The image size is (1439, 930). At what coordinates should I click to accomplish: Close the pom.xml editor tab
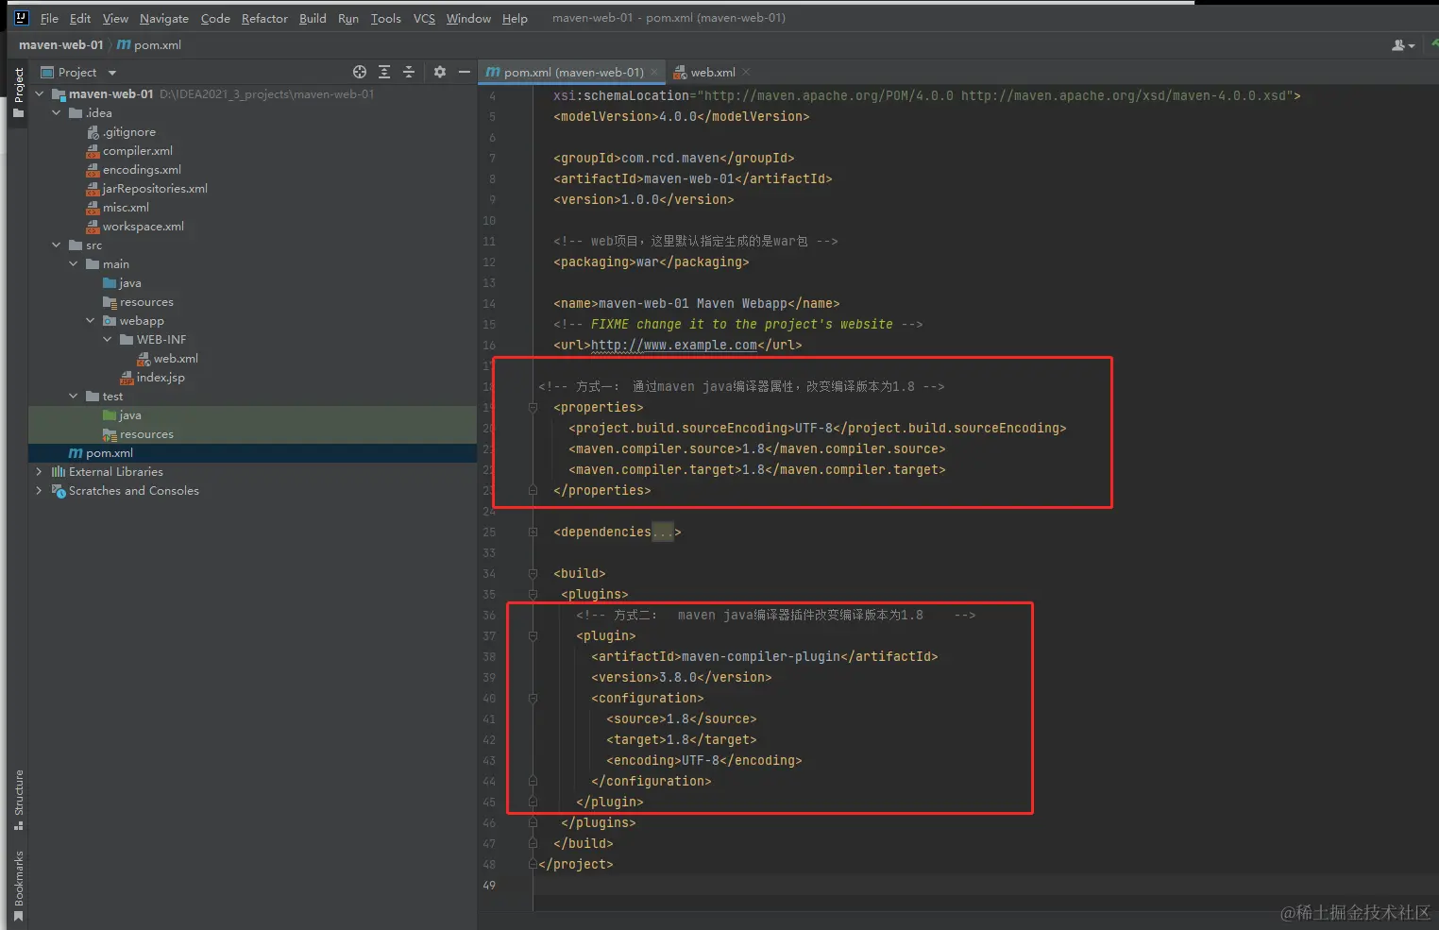[x=654, y=72]
